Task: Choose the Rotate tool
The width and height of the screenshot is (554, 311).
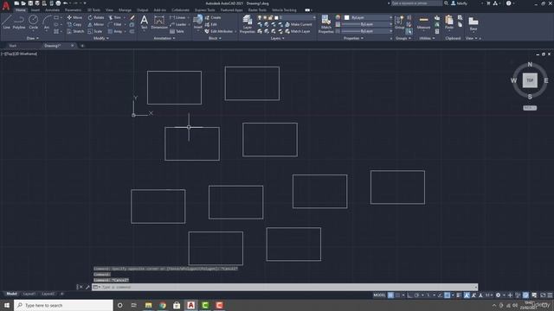Action: click(96, 17)
